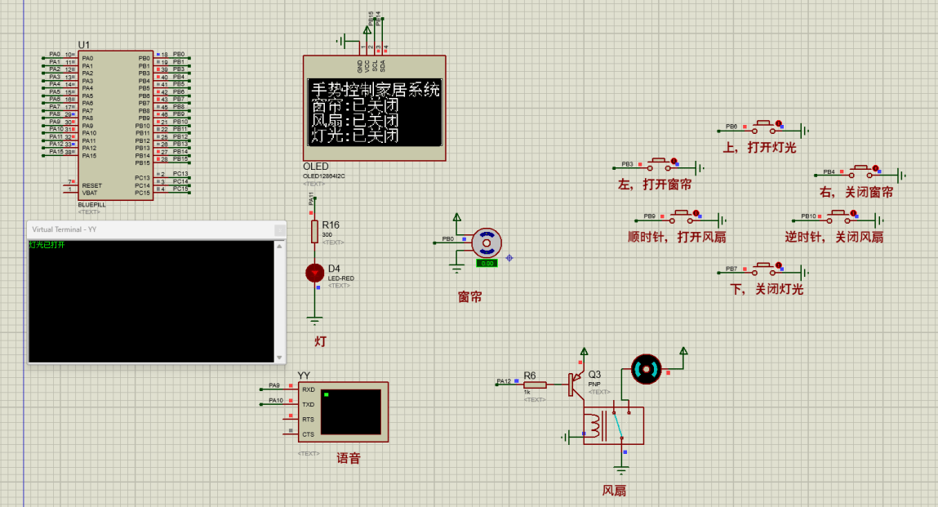This screenshot has height=507, width=938.
Task: Click the D4 LED-RED lamp
Action: 314,273
